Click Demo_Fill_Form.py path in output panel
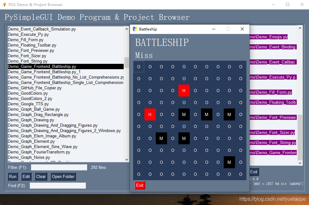 (271, 92)
